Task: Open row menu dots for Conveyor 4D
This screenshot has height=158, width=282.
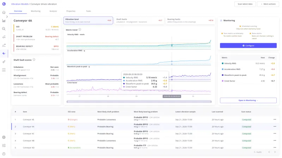Action: [x=275, y=147]
